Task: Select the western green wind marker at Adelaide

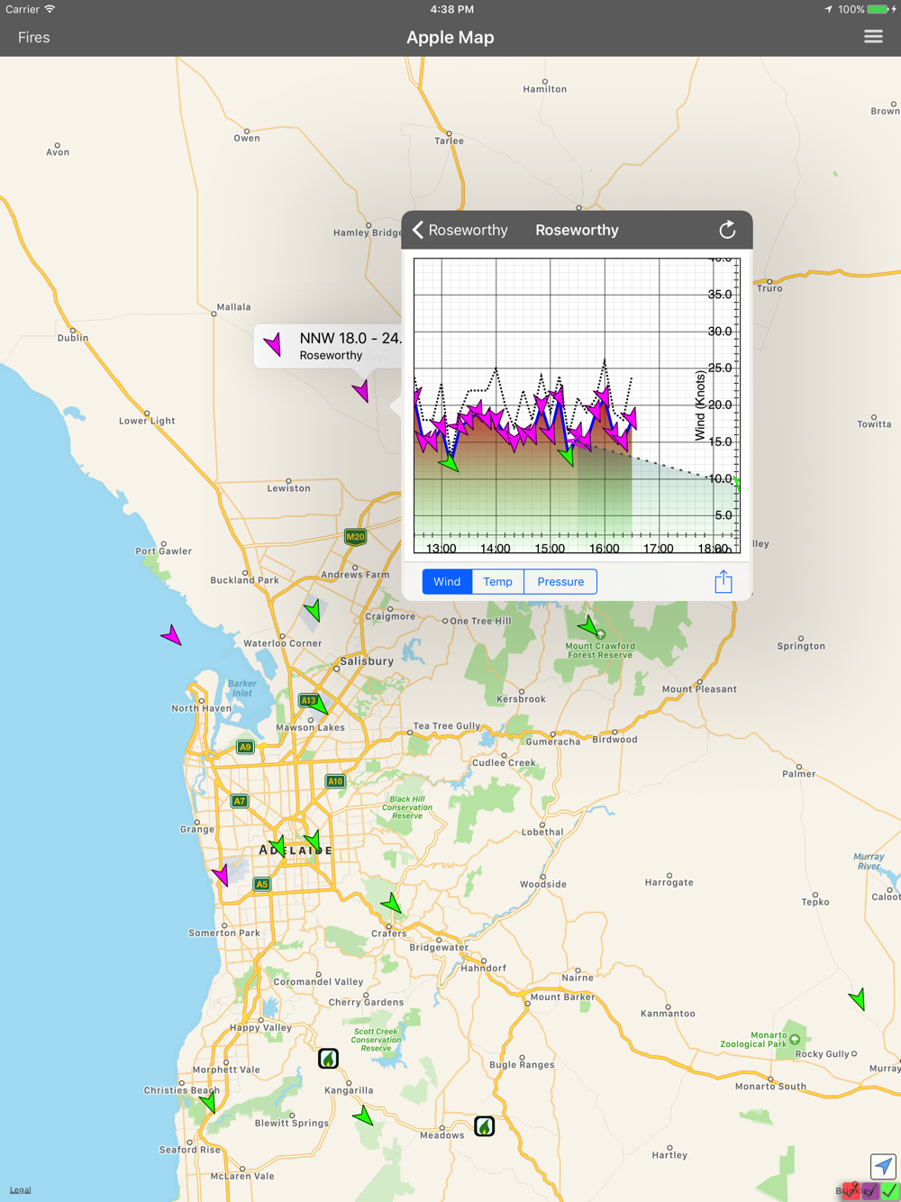Action: coord(278,847)
